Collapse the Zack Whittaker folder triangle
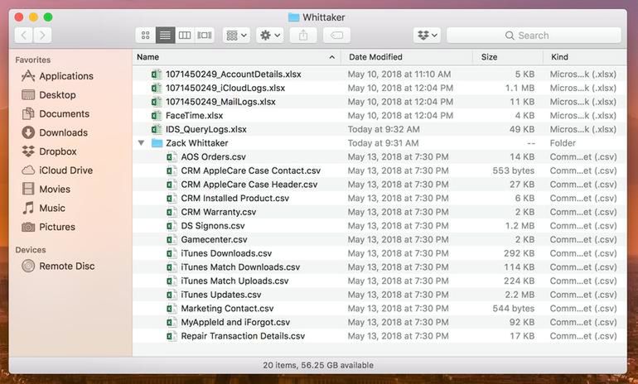This screenshot has width=638, height=384. (141, 143)
